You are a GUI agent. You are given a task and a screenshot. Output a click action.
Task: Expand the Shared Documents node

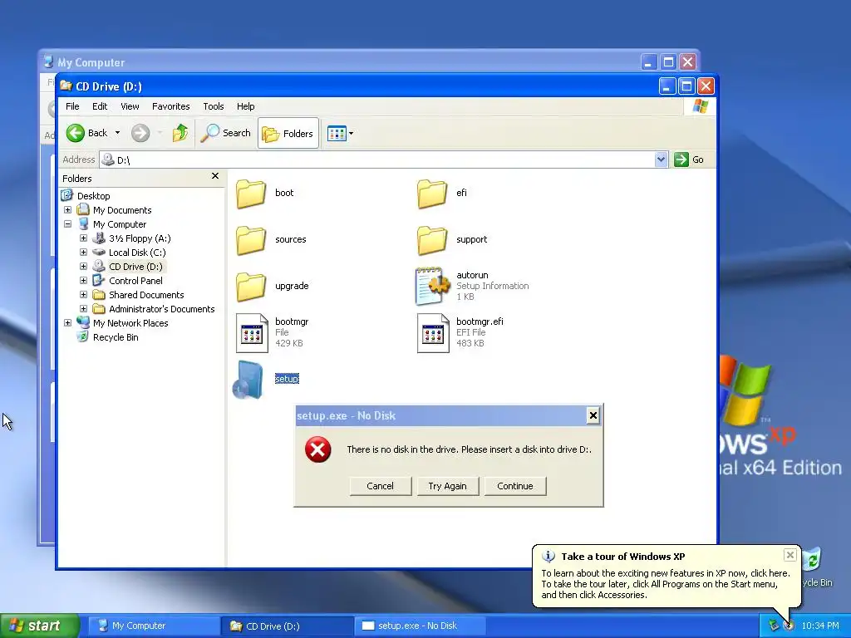point(83,295)
